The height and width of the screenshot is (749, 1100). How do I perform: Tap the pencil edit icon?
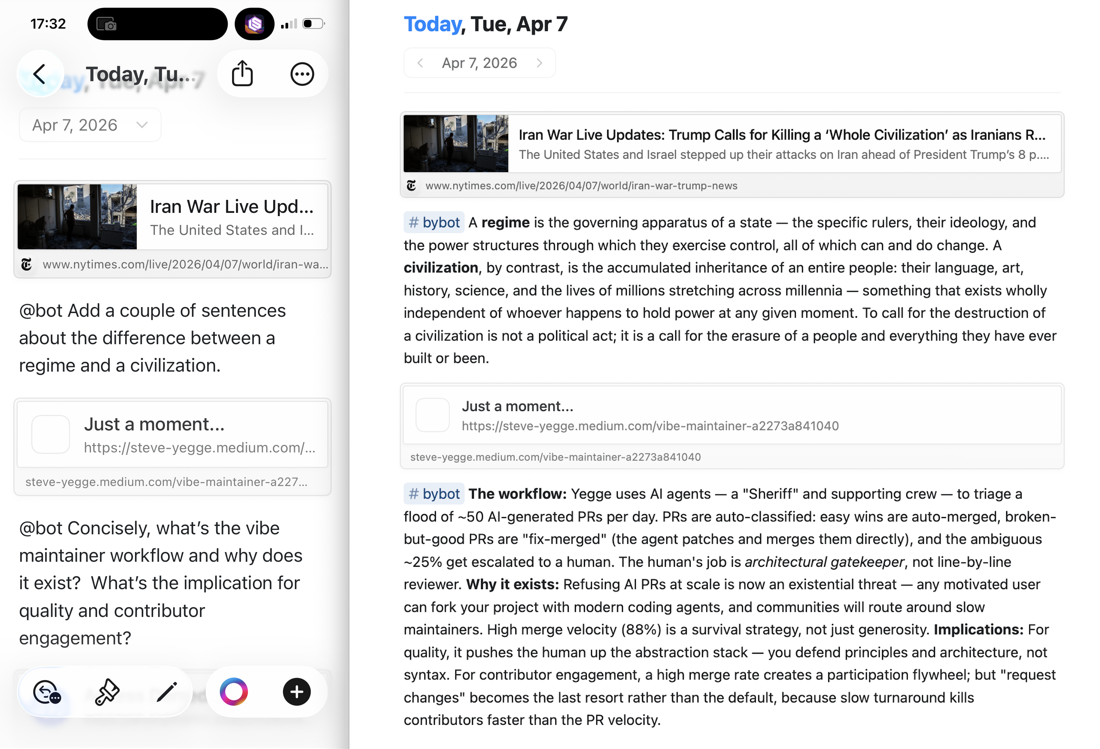[167, 692]
